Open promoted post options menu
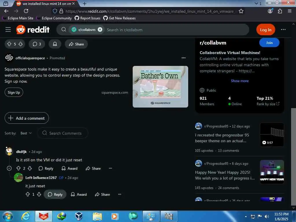296x222 pixels. [x=184, y=58]
